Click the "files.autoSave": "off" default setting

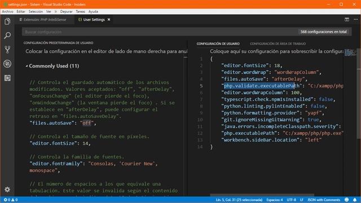(63, 123)
